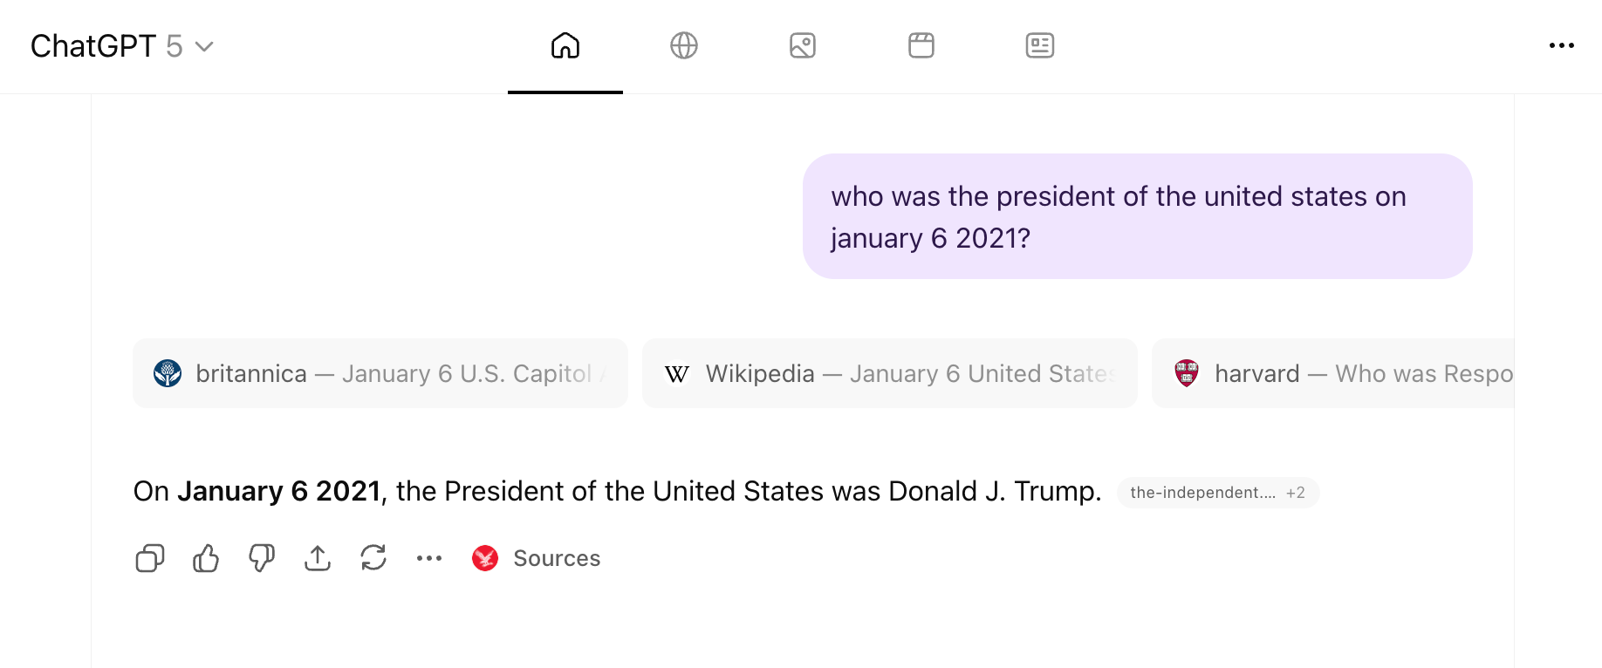Copy the response with the copy icon
Image resolution: width=1602 pixels, height=668 pixels.
point(150,558)
